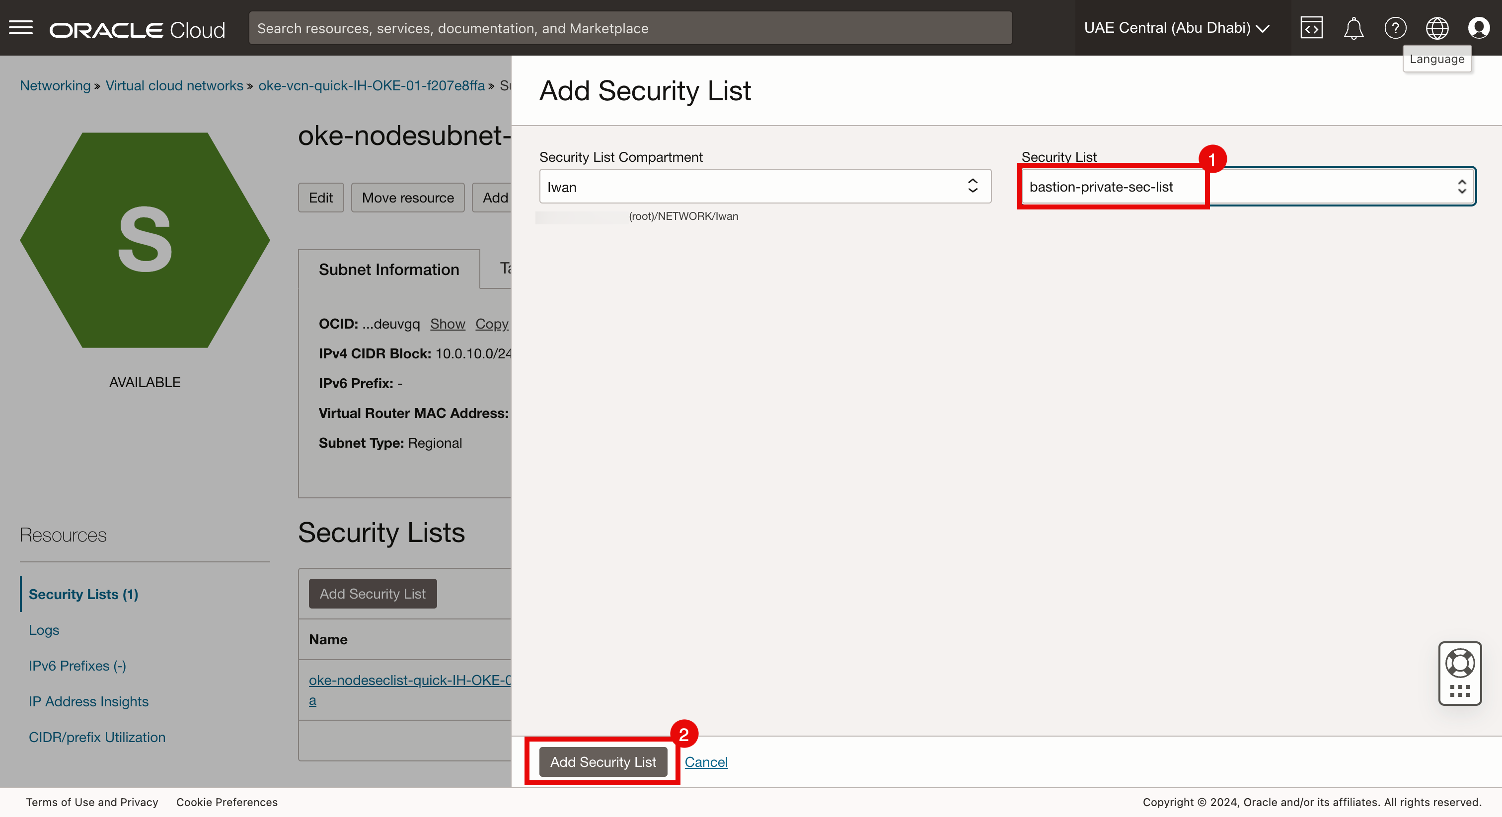Open Logs in Resources list
This screenshot has height=817, width=1502.
[44, 630]
